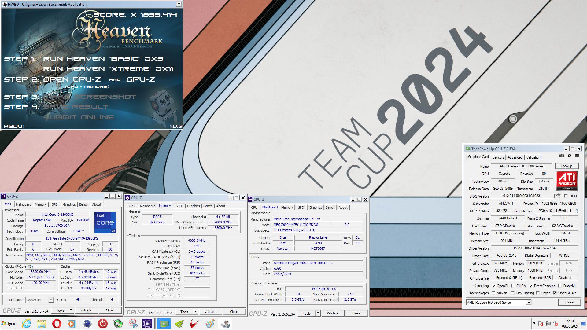
Task: Click the HWBOT Heaven title bar icon
Action: [x=5, y=5]
